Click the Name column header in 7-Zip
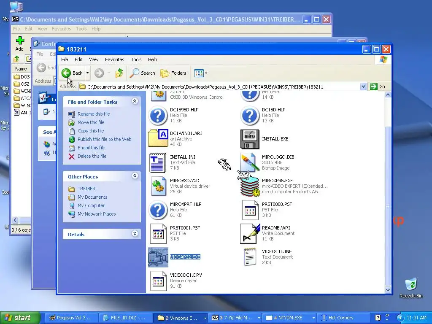The image size is (432, 324). pyautogui.click(x=21, y=69)
